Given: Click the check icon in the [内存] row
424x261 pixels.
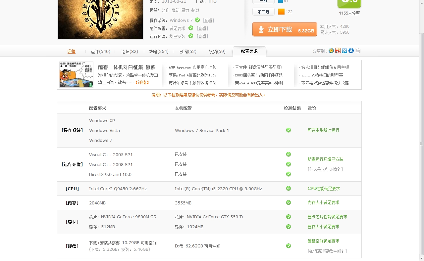Looking at the screenshot, I should pos(289,203).
